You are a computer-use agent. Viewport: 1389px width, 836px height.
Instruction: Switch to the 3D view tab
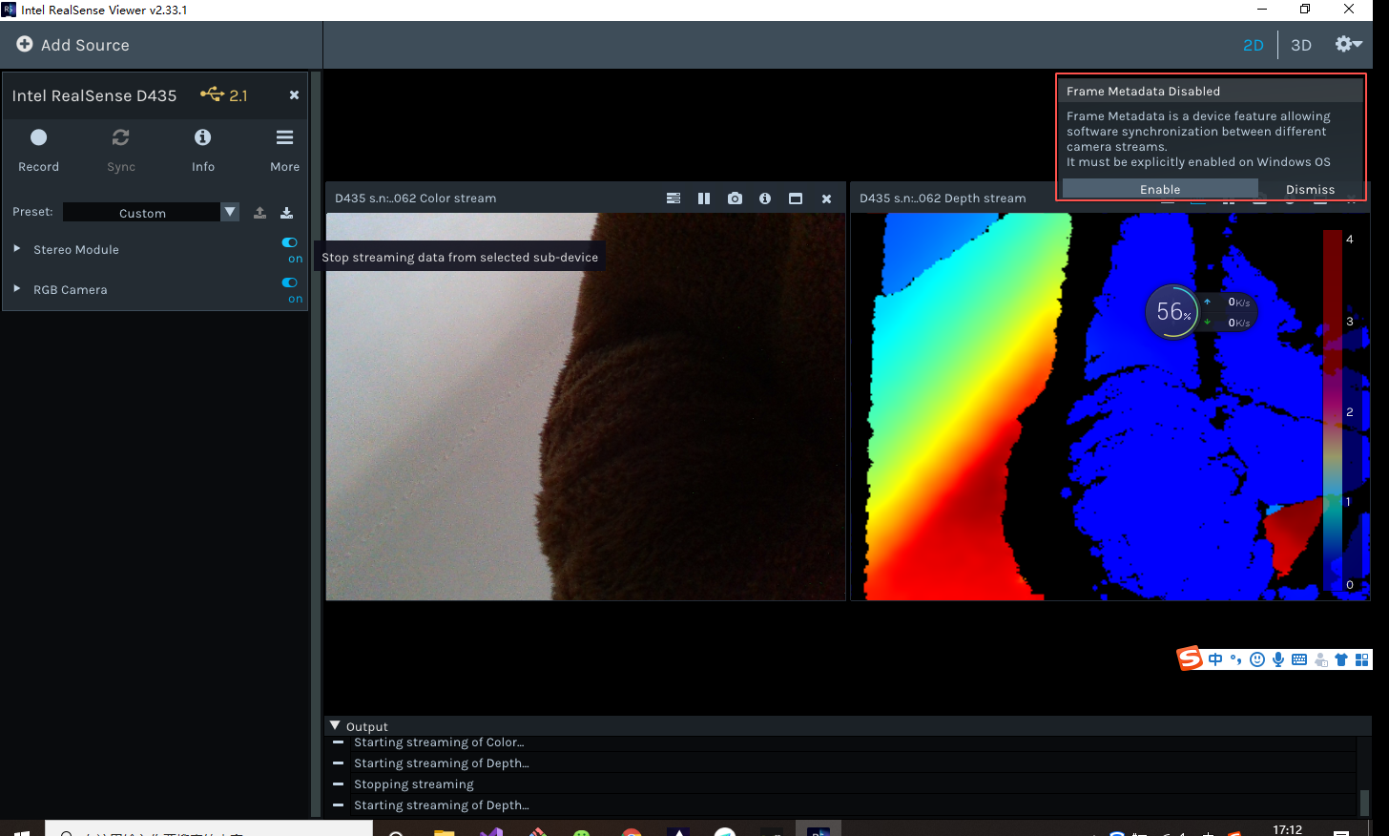[x=1301, y=45]
